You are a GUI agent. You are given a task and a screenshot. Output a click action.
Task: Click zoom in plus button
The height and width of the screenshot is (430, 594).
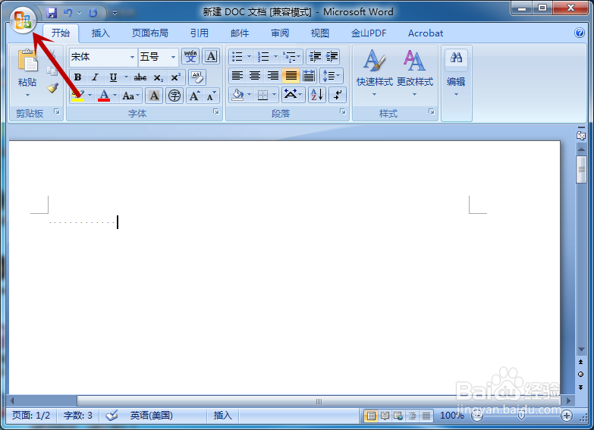point(567,416)
